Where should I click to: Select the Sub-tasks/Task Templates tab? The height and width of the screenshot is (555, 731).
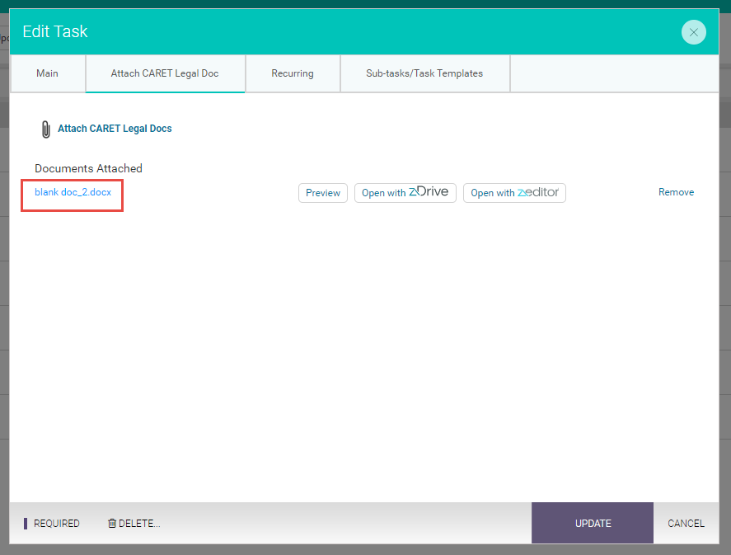424,73
